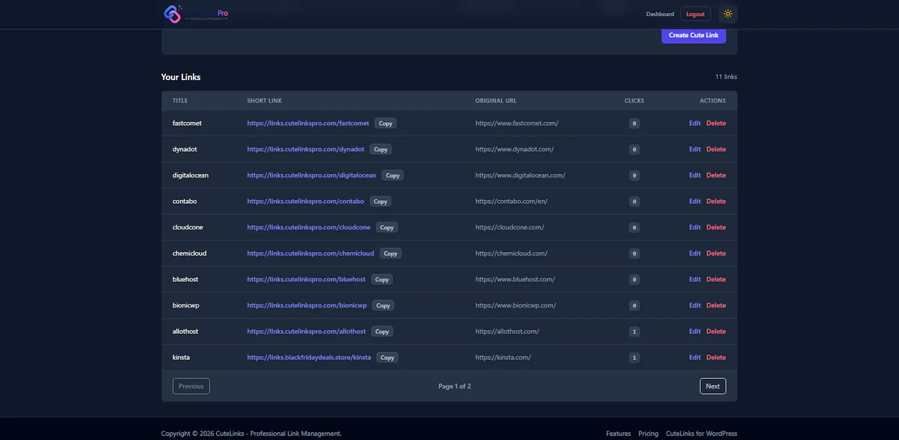Copy the digitalocean short link
The image size is (899, 440).
coord(393,176)
